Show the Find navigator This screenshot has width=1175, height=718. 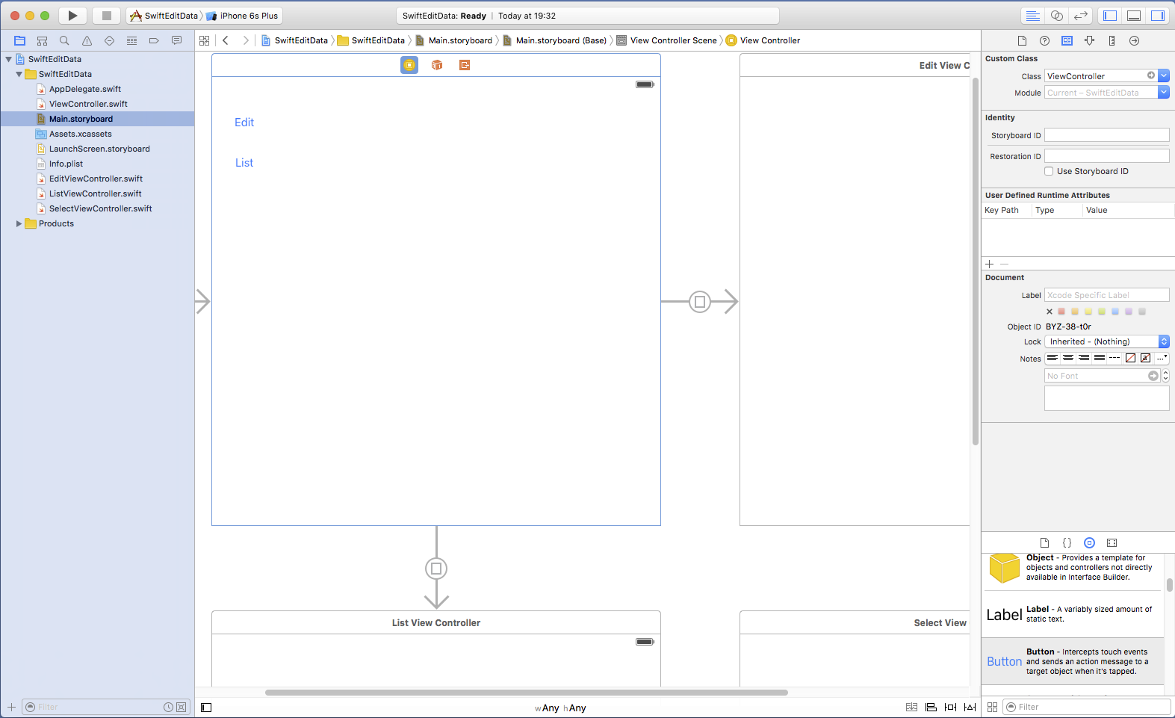[x=64, y=41]
